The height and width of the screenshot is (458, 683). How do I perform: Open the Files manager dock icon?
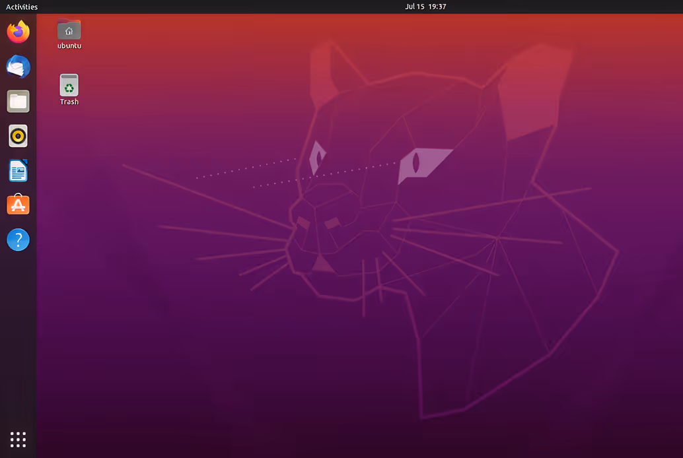(18, 102)
